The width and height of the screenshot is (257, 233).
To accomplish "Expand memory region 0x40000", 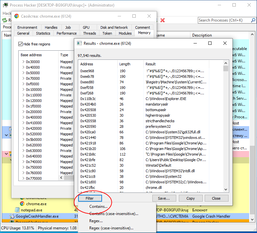I will 23,67.
